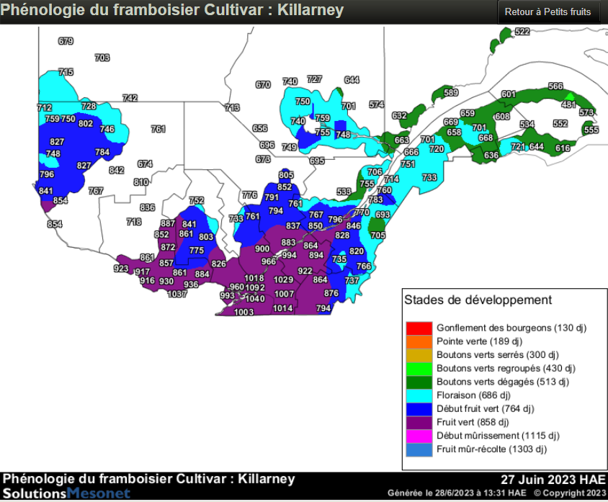Click the magenta Début mûrissement swatch
This screenshot has height=502, width=608.
coord(419,436)
